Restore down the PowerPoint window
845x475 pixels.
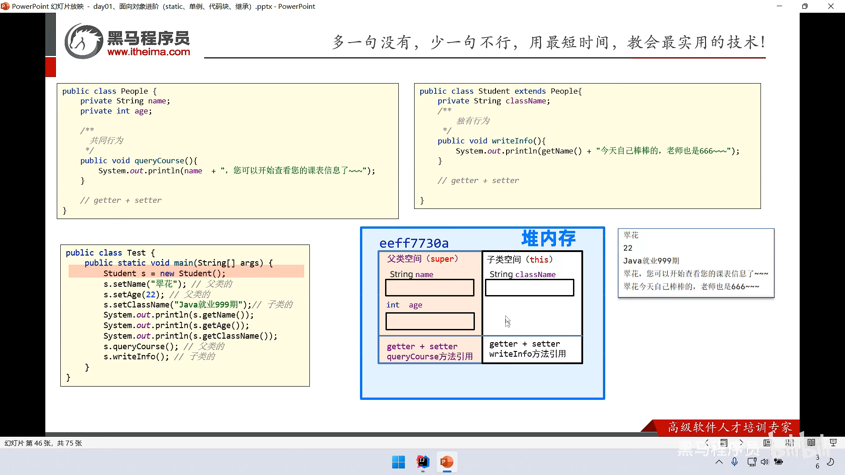pos(805,6)
